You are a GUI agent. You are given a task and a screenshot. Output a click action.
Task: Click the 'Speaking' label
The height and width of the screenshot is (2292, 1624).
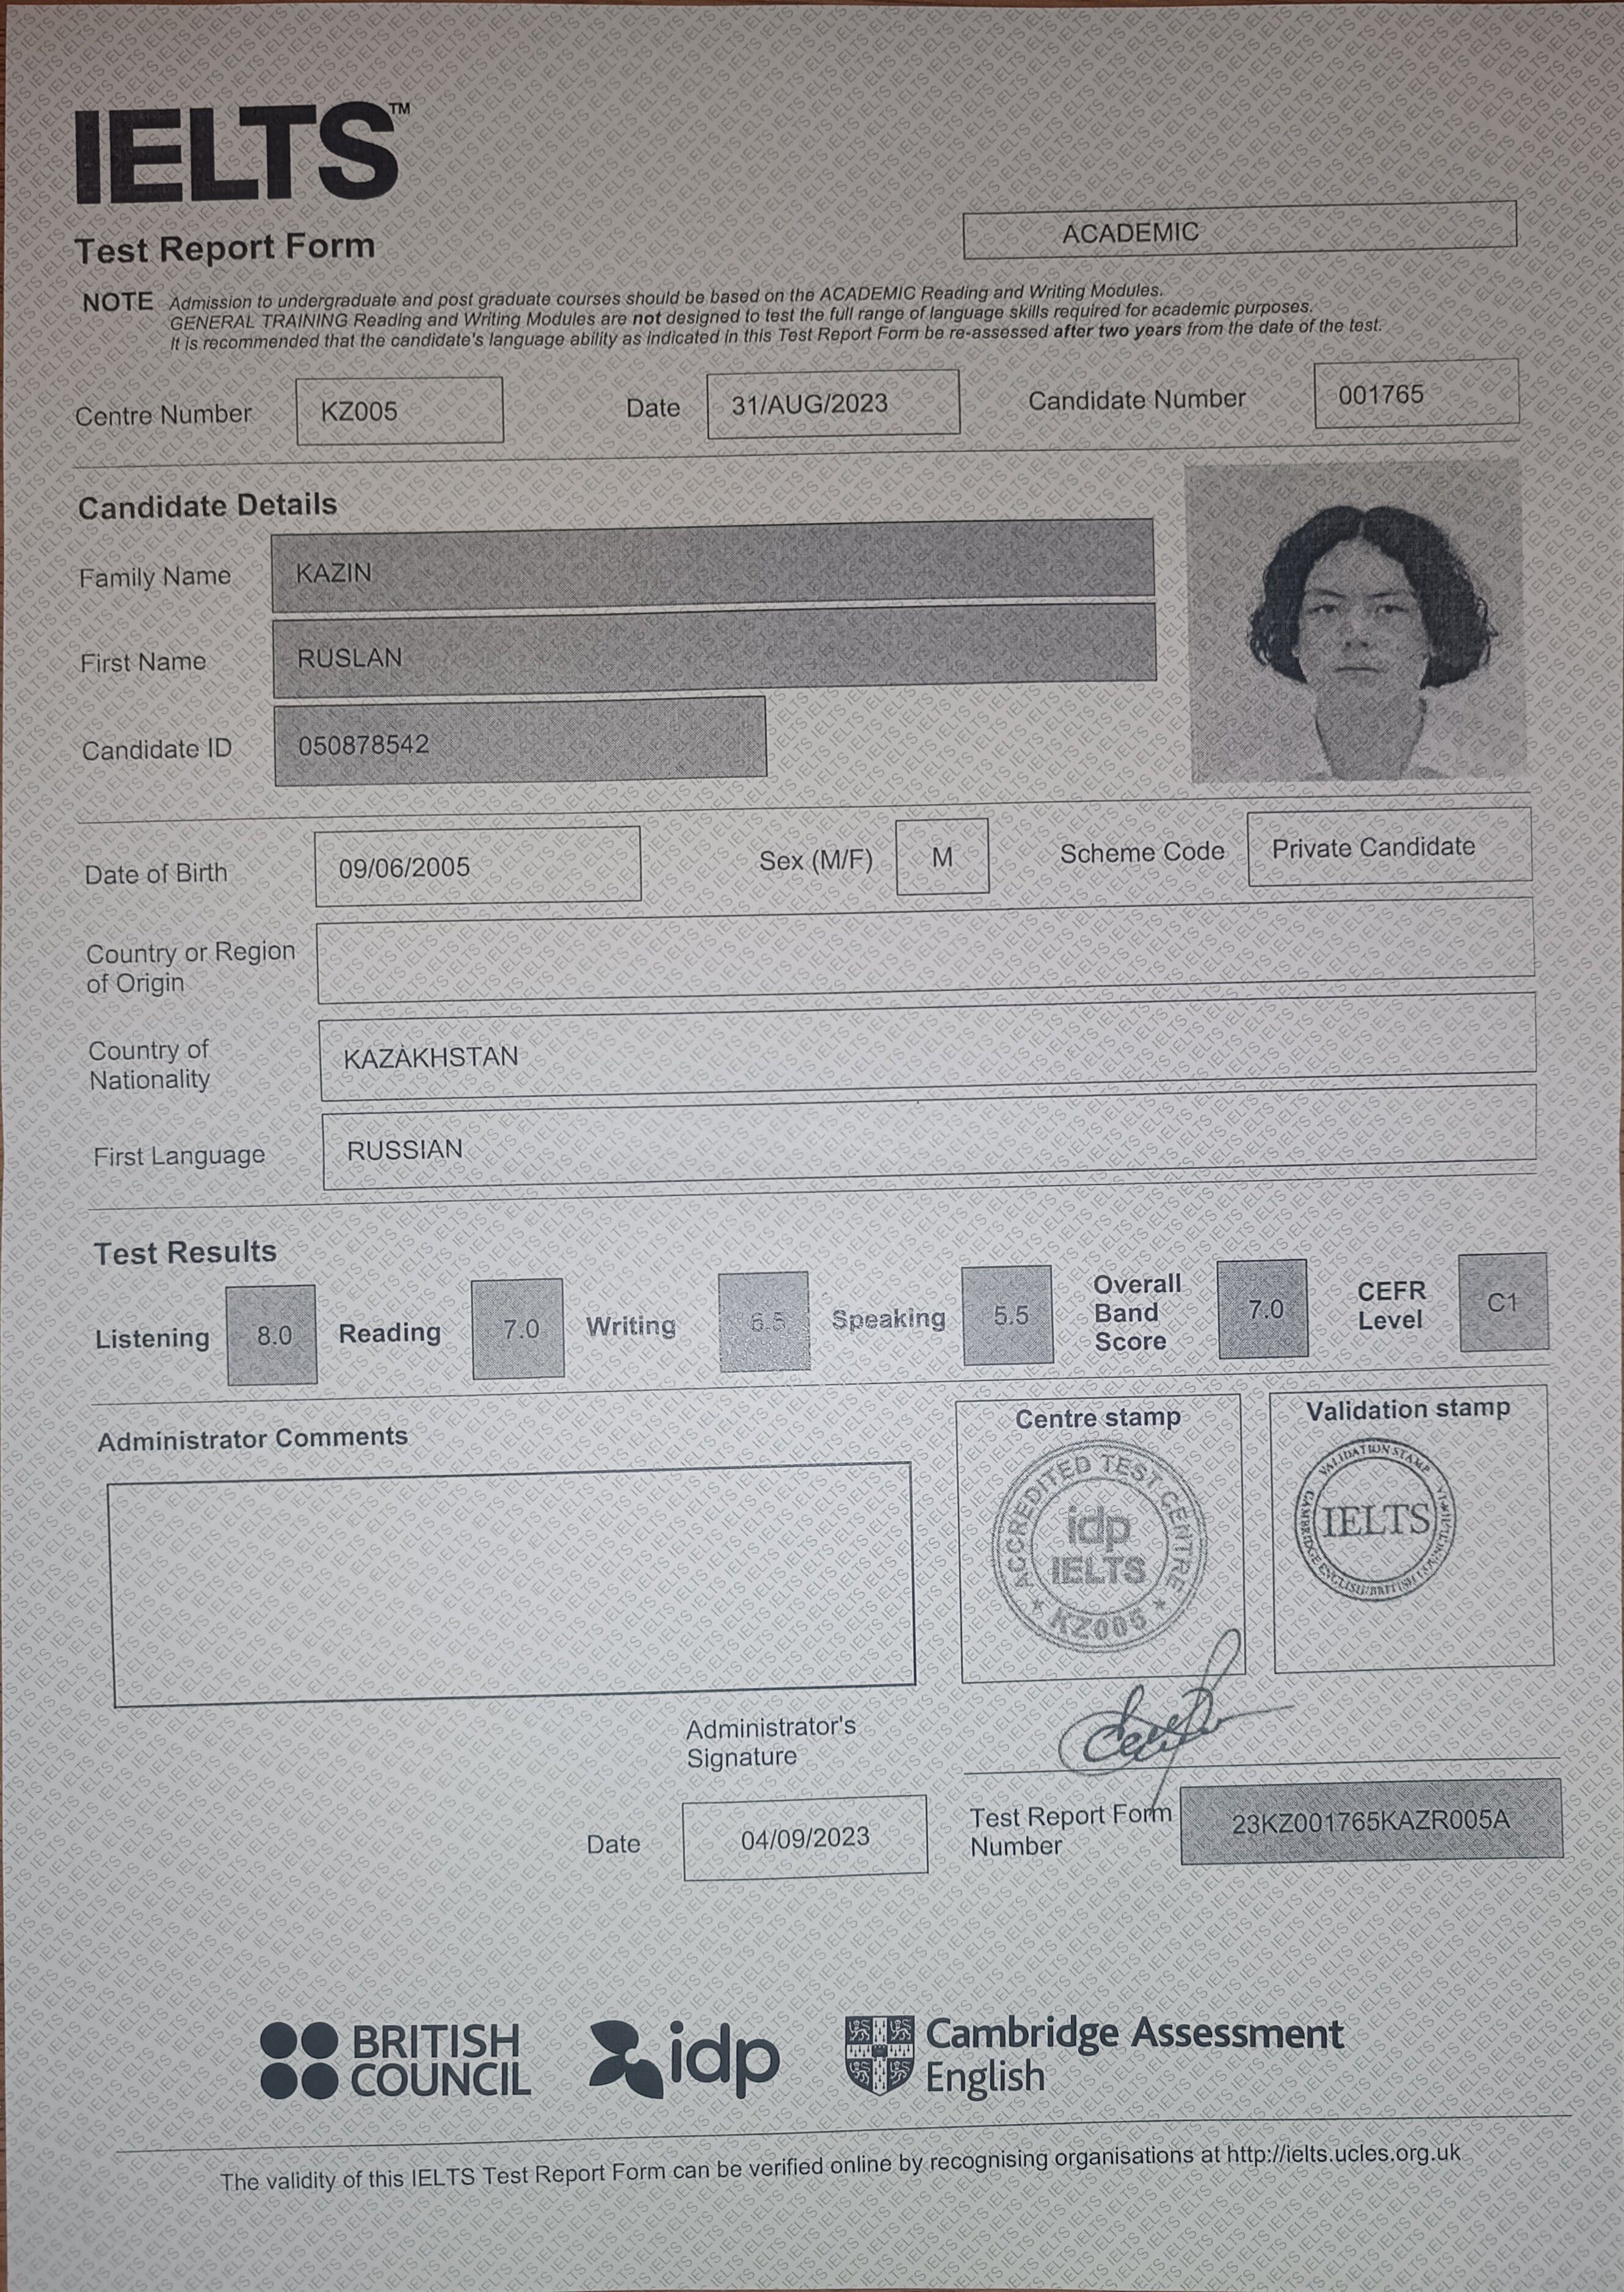tap(889, 1320)
